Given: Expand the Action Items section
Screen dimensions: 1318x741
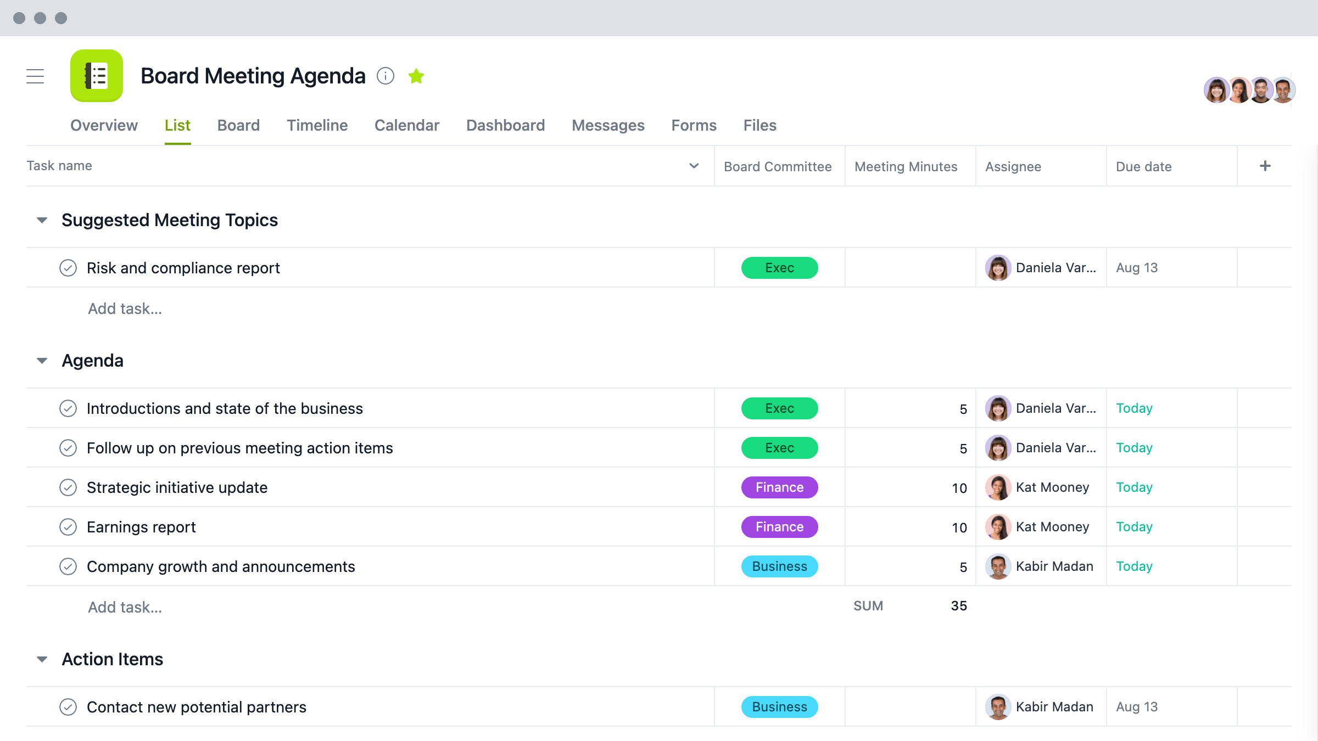Looking at the screenshot, I should click(43, 659).
